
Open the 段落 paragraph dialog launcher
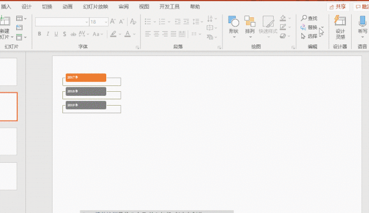[x=219, y=47]
